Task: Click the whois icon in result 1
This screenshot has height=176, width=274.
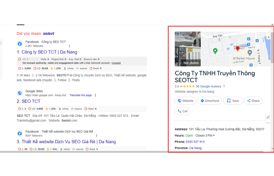Action: coord(65,68)
